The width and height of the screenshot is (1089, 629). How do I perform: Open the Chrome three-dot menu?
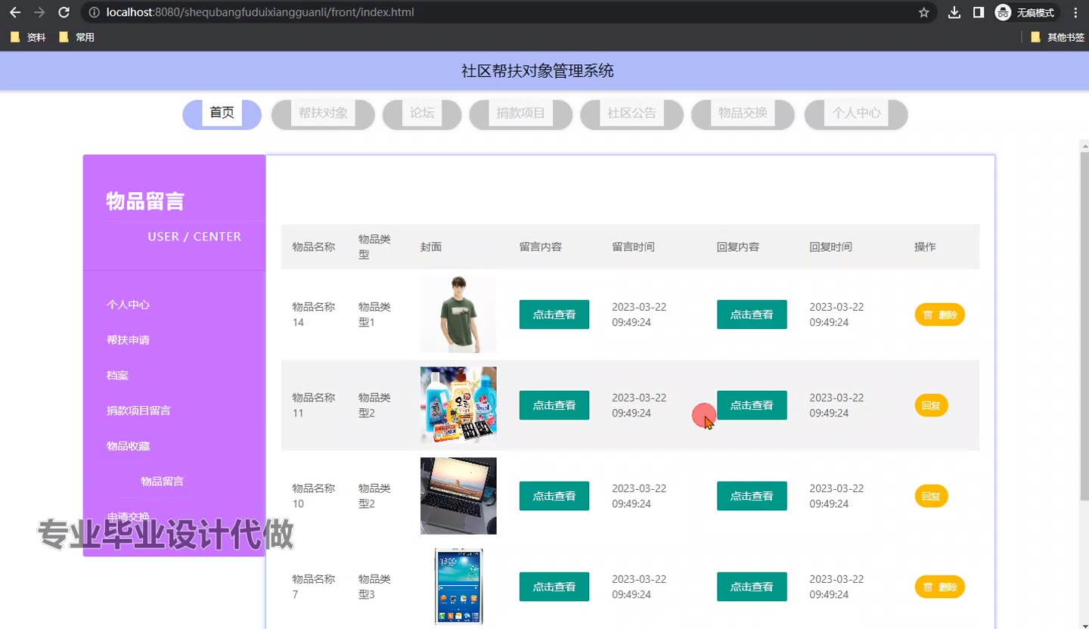(1076, 12)
